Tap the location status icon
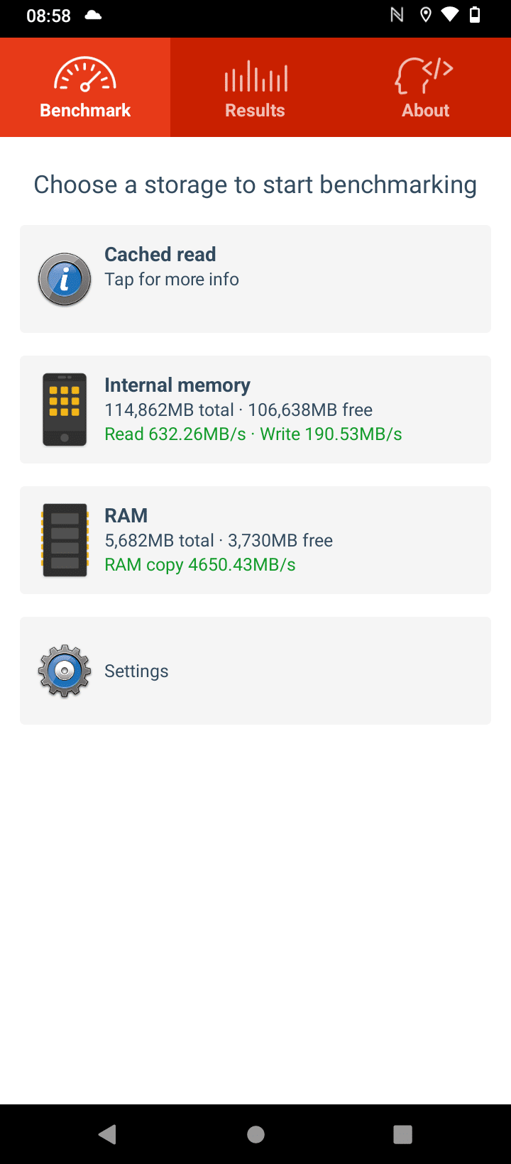Image resolution: width=511 pixels, height=1164 pixels. (425, 15)
